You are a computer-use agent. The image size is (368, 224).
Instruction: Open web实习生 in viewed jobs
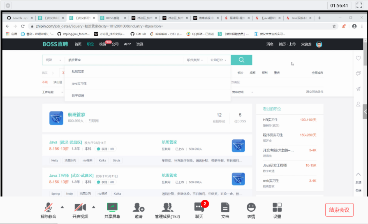271,181
